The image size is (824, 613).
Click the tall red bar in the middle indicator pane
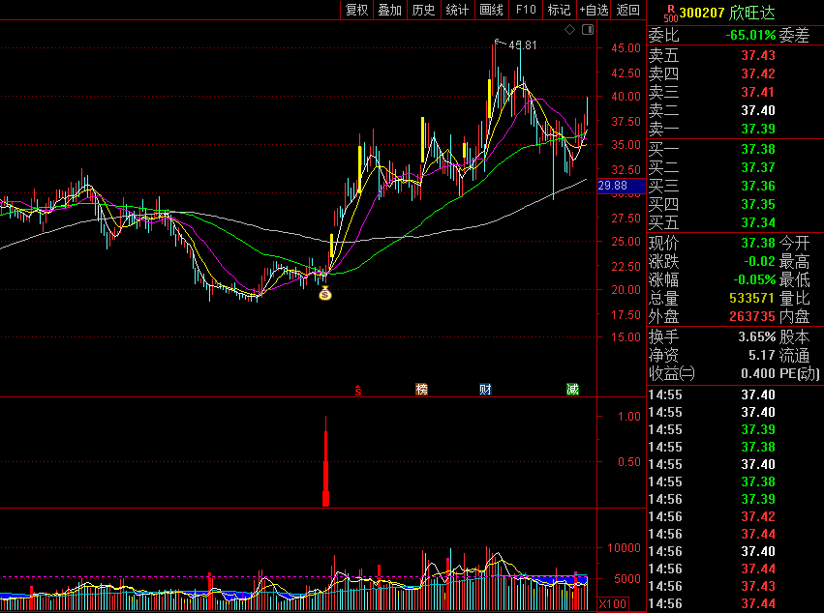click(x=325, y=461)
